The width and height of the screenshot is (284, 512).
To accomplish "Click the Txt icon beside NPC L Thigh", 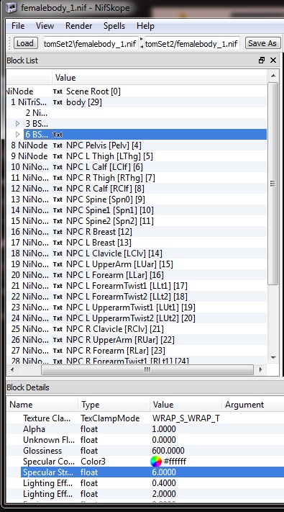I will click(x=58, y=156).
